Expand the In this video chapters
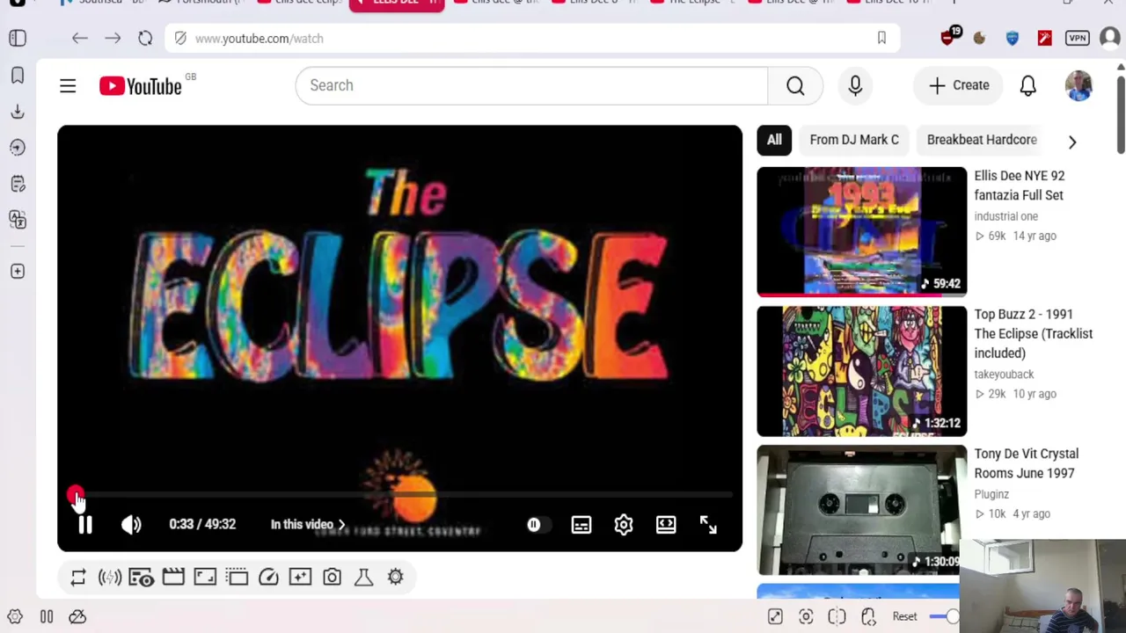Image resolution: width=1126 pixels, height=633 pixels. tap(308, 525)
